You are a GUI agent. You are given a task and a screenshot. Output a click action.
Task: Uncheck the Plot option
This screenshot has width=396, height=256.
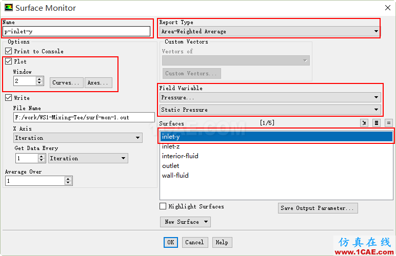[9, 61]
